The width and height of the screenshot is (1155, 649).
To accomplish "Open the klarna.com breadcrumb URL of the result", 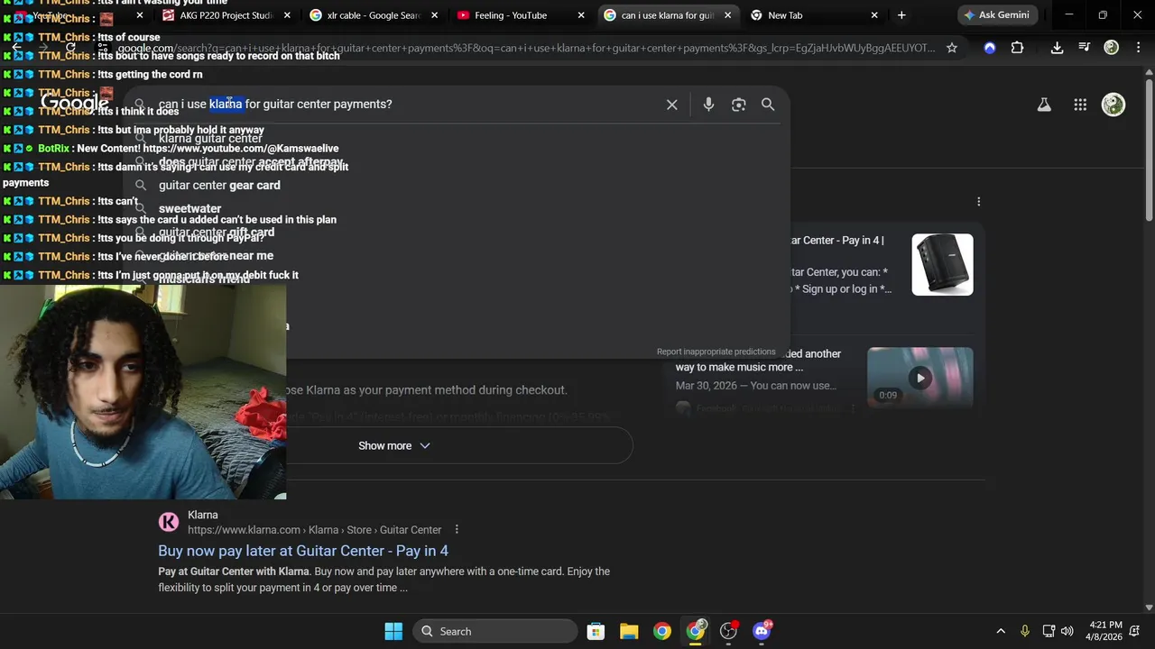I will point(314,530).
